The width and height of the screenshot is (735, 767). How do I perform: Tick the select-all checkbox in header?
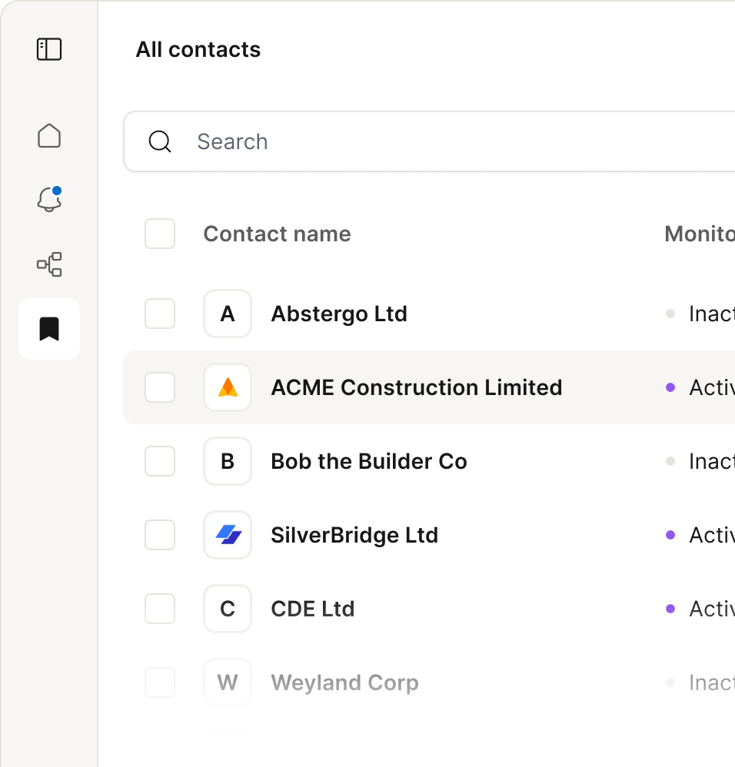click(160, 234)
